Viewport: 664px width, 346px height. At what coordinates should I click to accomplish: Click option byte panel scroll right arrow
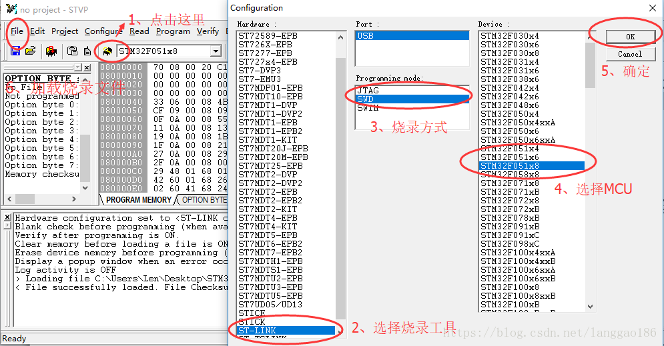(x=74, y=199)
